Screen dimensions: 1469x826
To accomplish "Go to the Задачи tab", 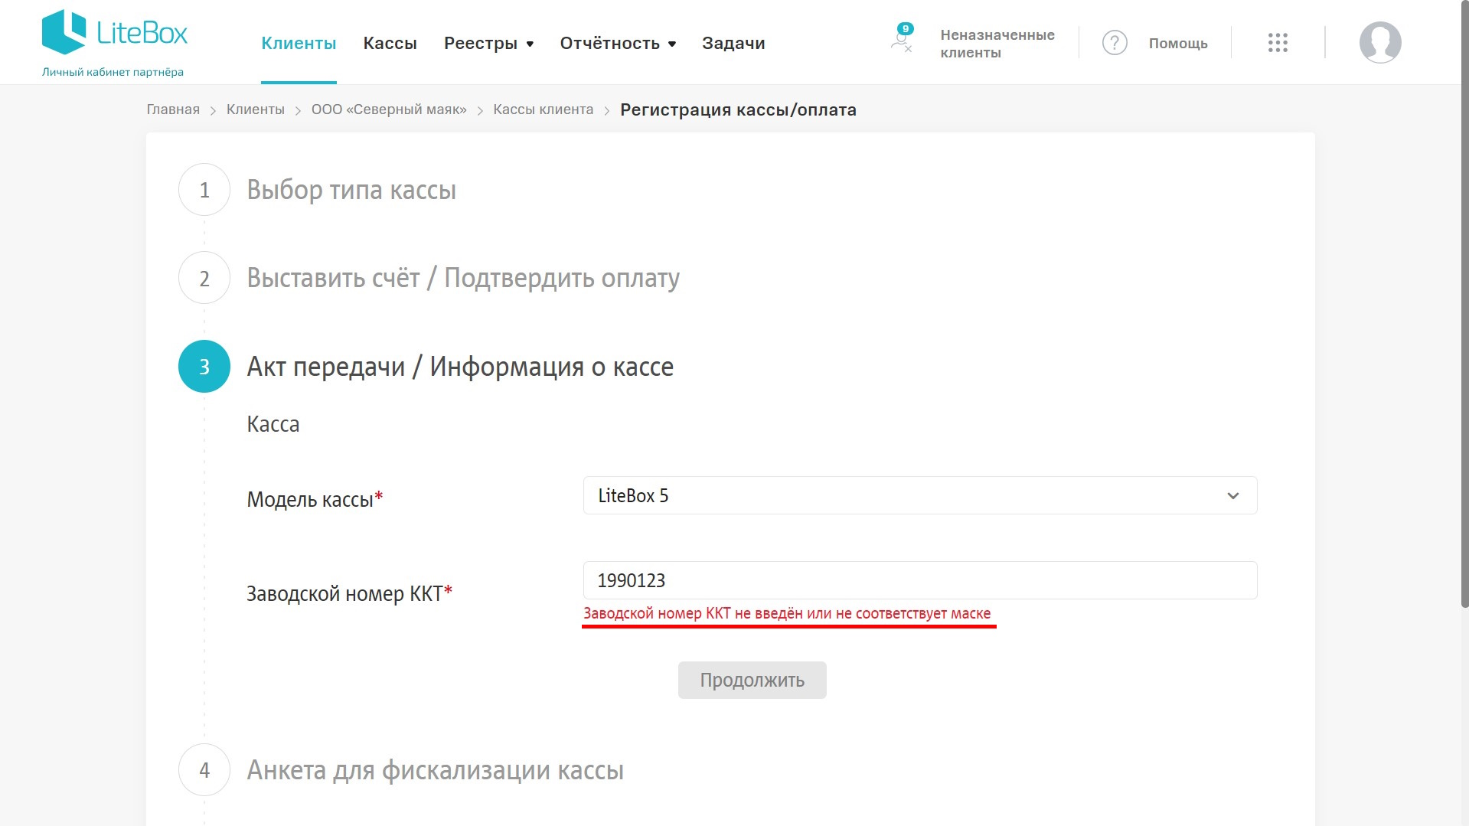I will (x=733, y=44).
